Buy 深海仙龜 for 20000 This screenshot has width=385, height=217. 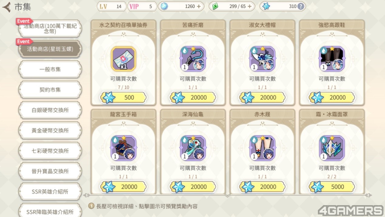[x=193, y=187]
